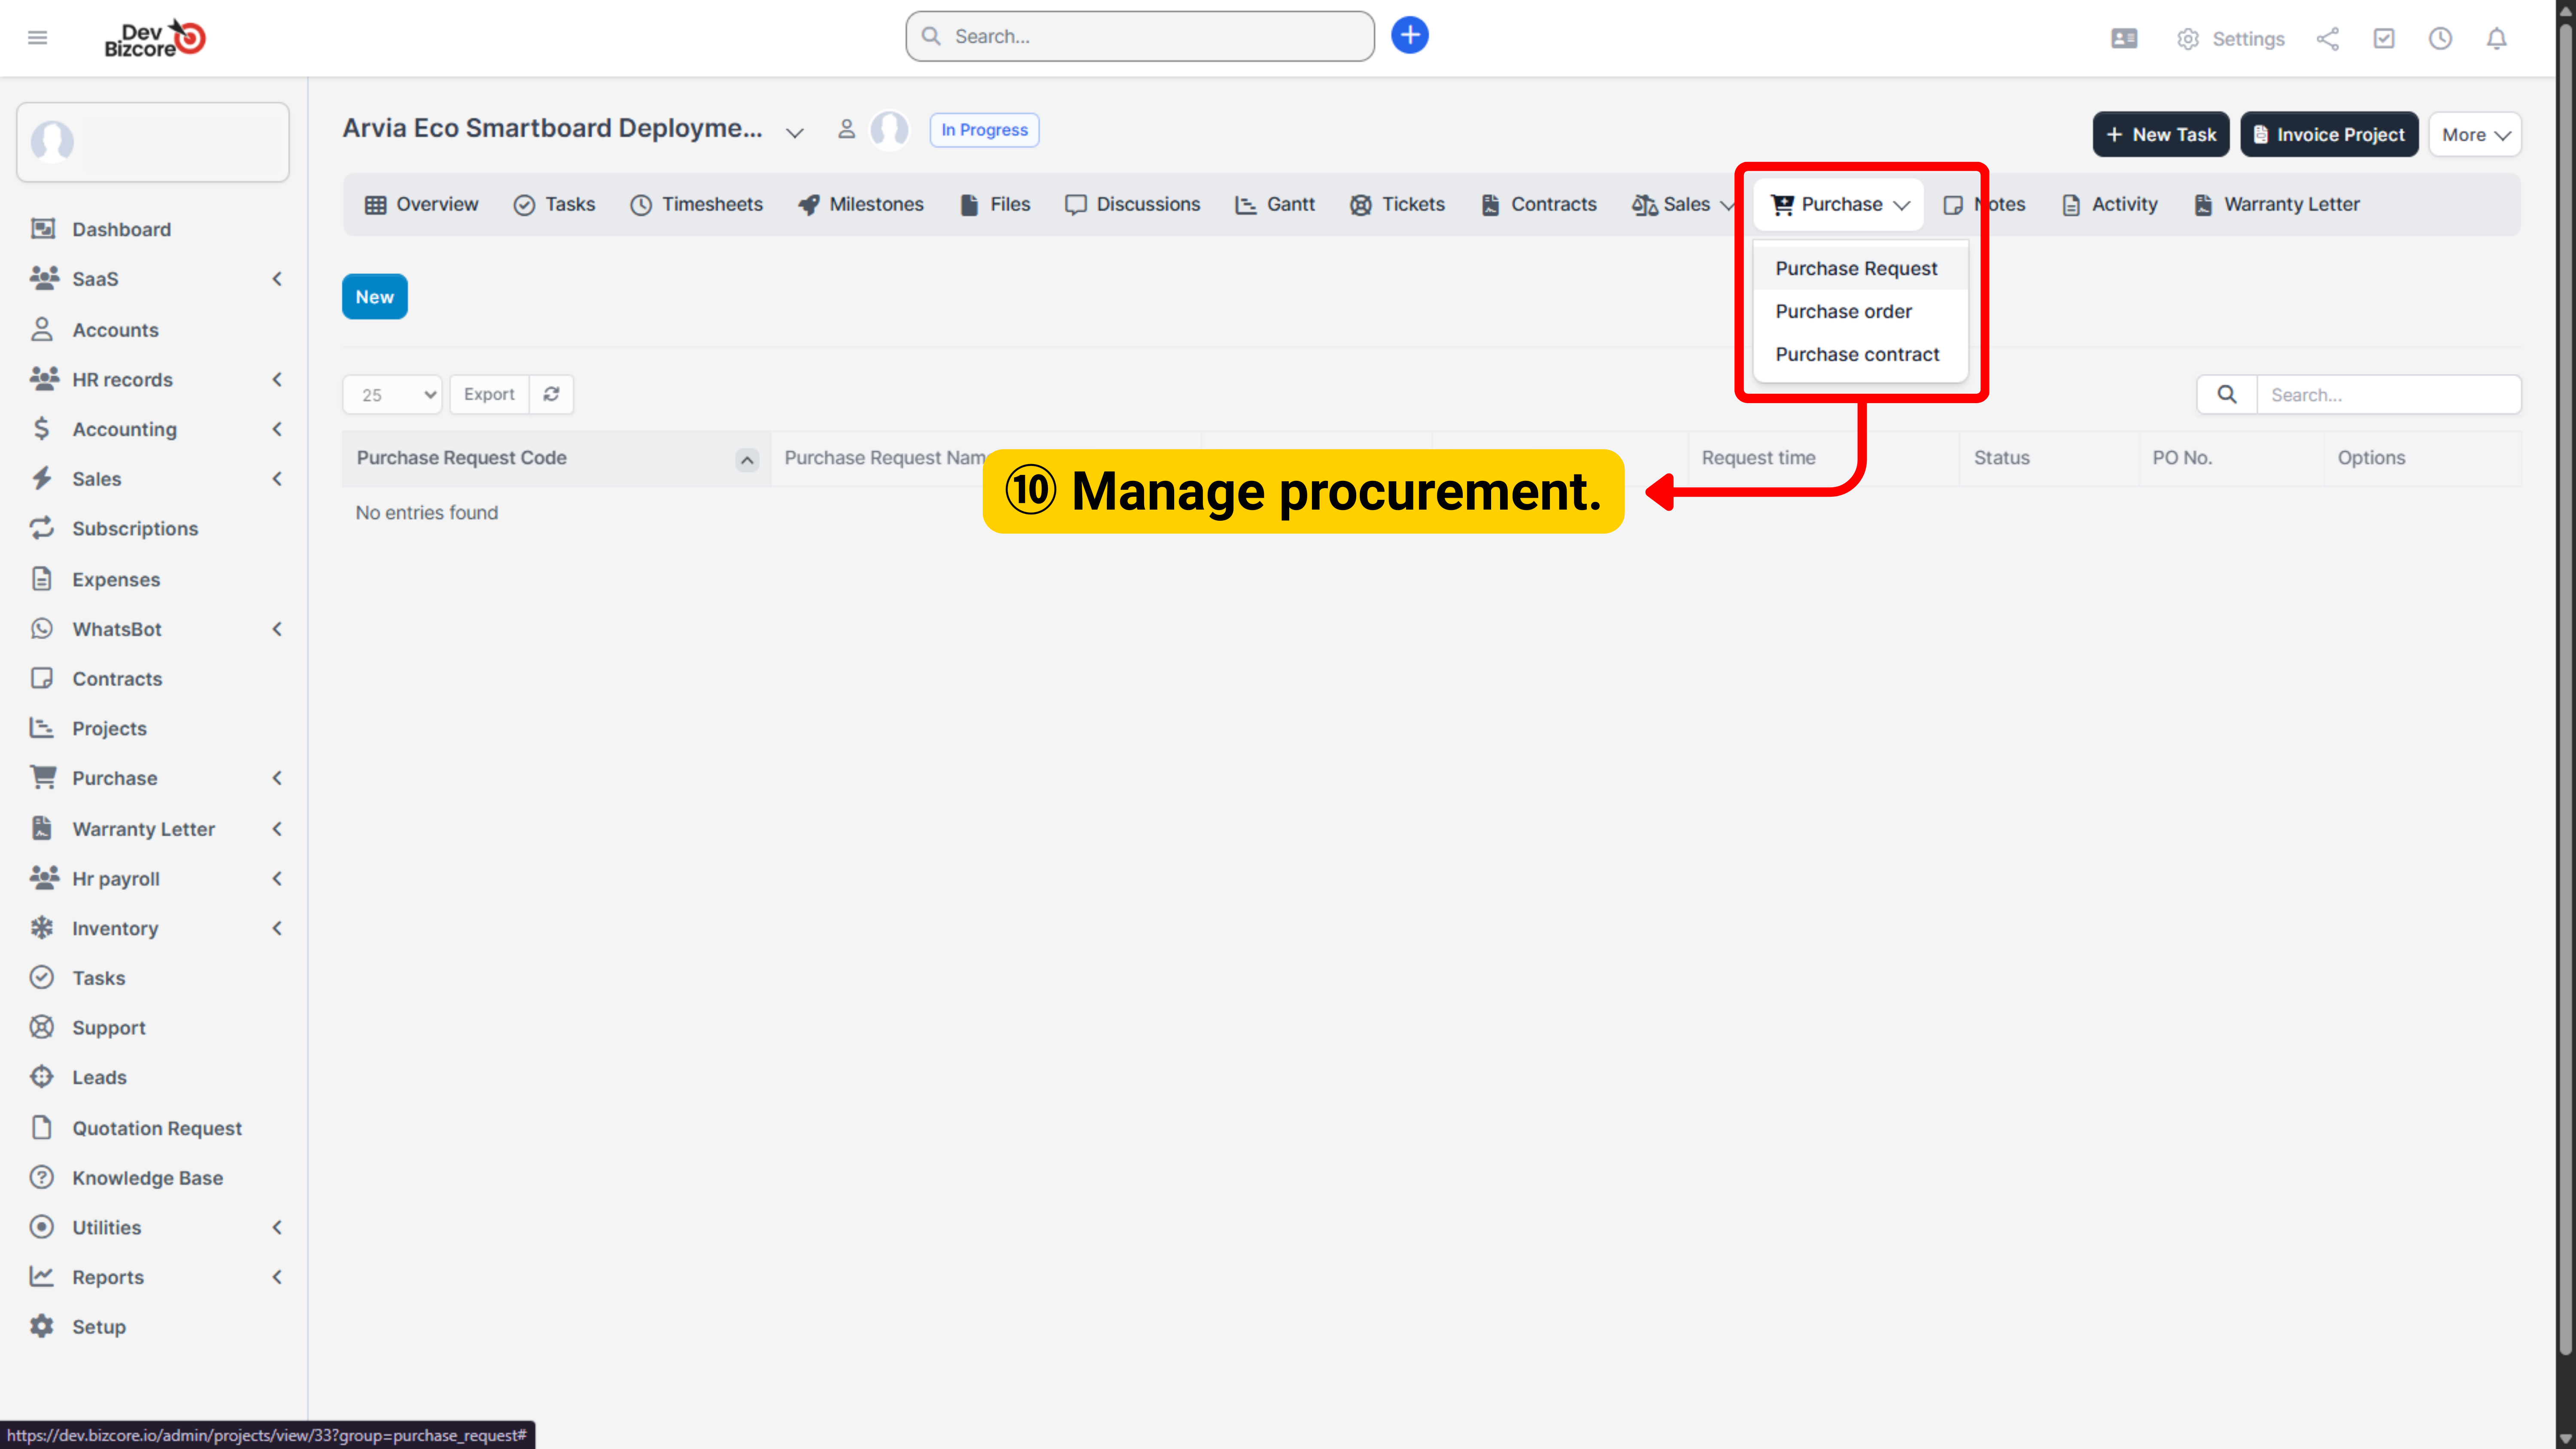Sort by Purchase Request Code column arrow
The height and width of the screenshot is (1449, 2576).
tap(746, 459)
